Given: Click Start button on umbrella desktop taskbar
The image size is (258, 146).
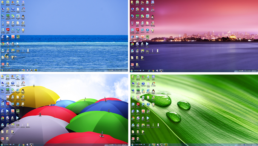Looking at the screenshot, I should pos(2,145).
